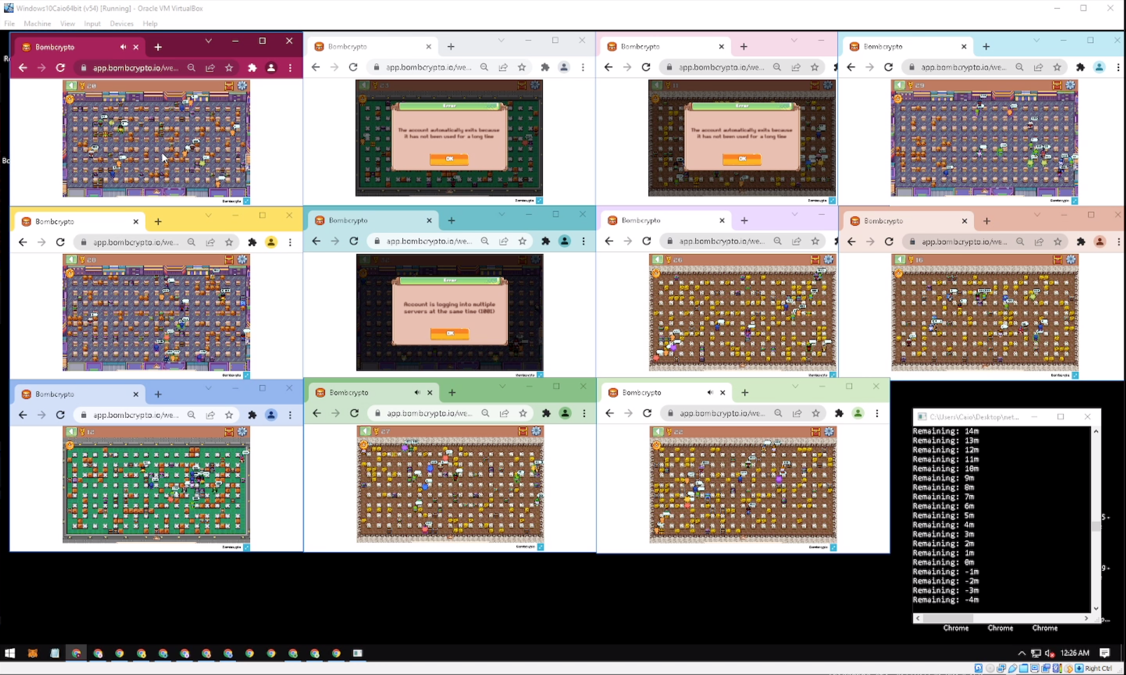This screenshot has width=1126, height=675.
Task: Open new tab in maroon window
Action: point(158,47)
